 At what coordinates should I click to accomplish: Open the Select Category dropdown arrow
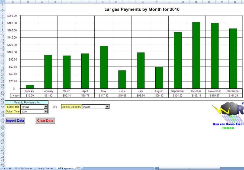tap(107, 107)
